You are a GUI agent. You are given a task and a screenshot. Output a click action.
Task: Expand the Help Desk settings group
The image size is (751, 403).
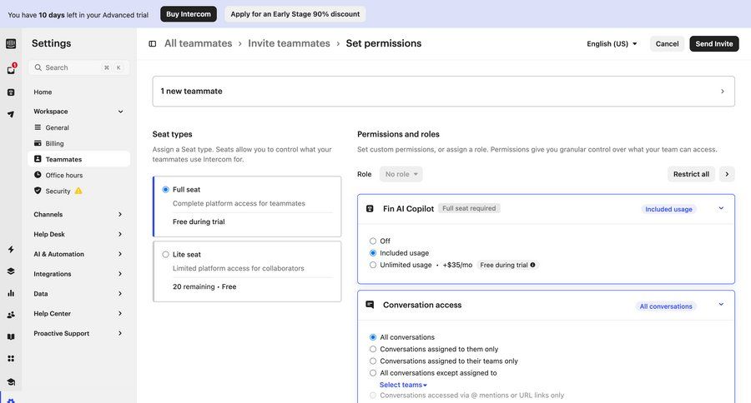tap(78, 234)
